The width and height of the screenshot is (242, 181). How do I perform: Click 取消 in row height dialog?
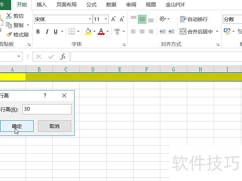click(54, 126)
